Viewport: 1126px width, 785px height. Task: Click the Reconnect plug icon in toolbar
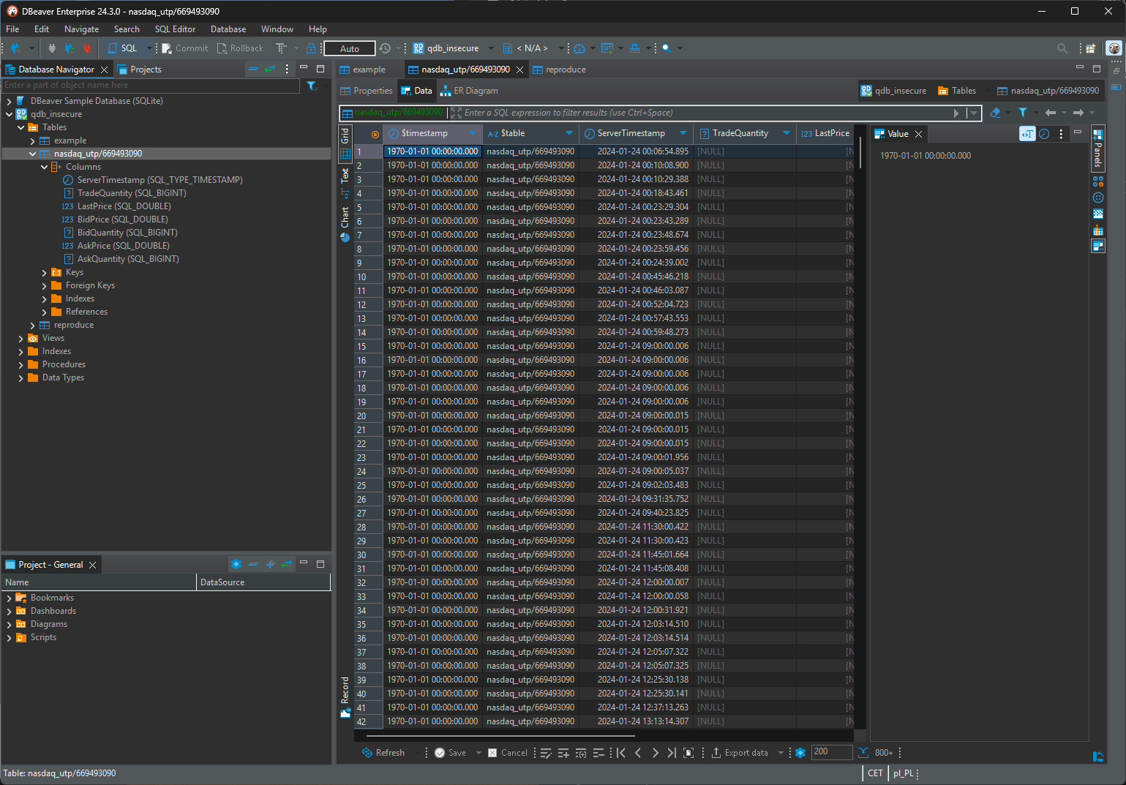click(70, 48)
